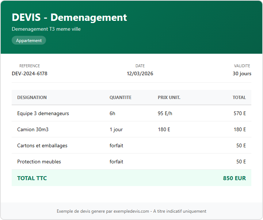Click the DEVIS - Demenagement title
263x220 pixels.
click(x=69, y=17)
